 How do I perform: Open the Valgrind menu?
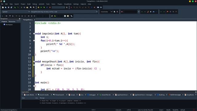(83, 4)
